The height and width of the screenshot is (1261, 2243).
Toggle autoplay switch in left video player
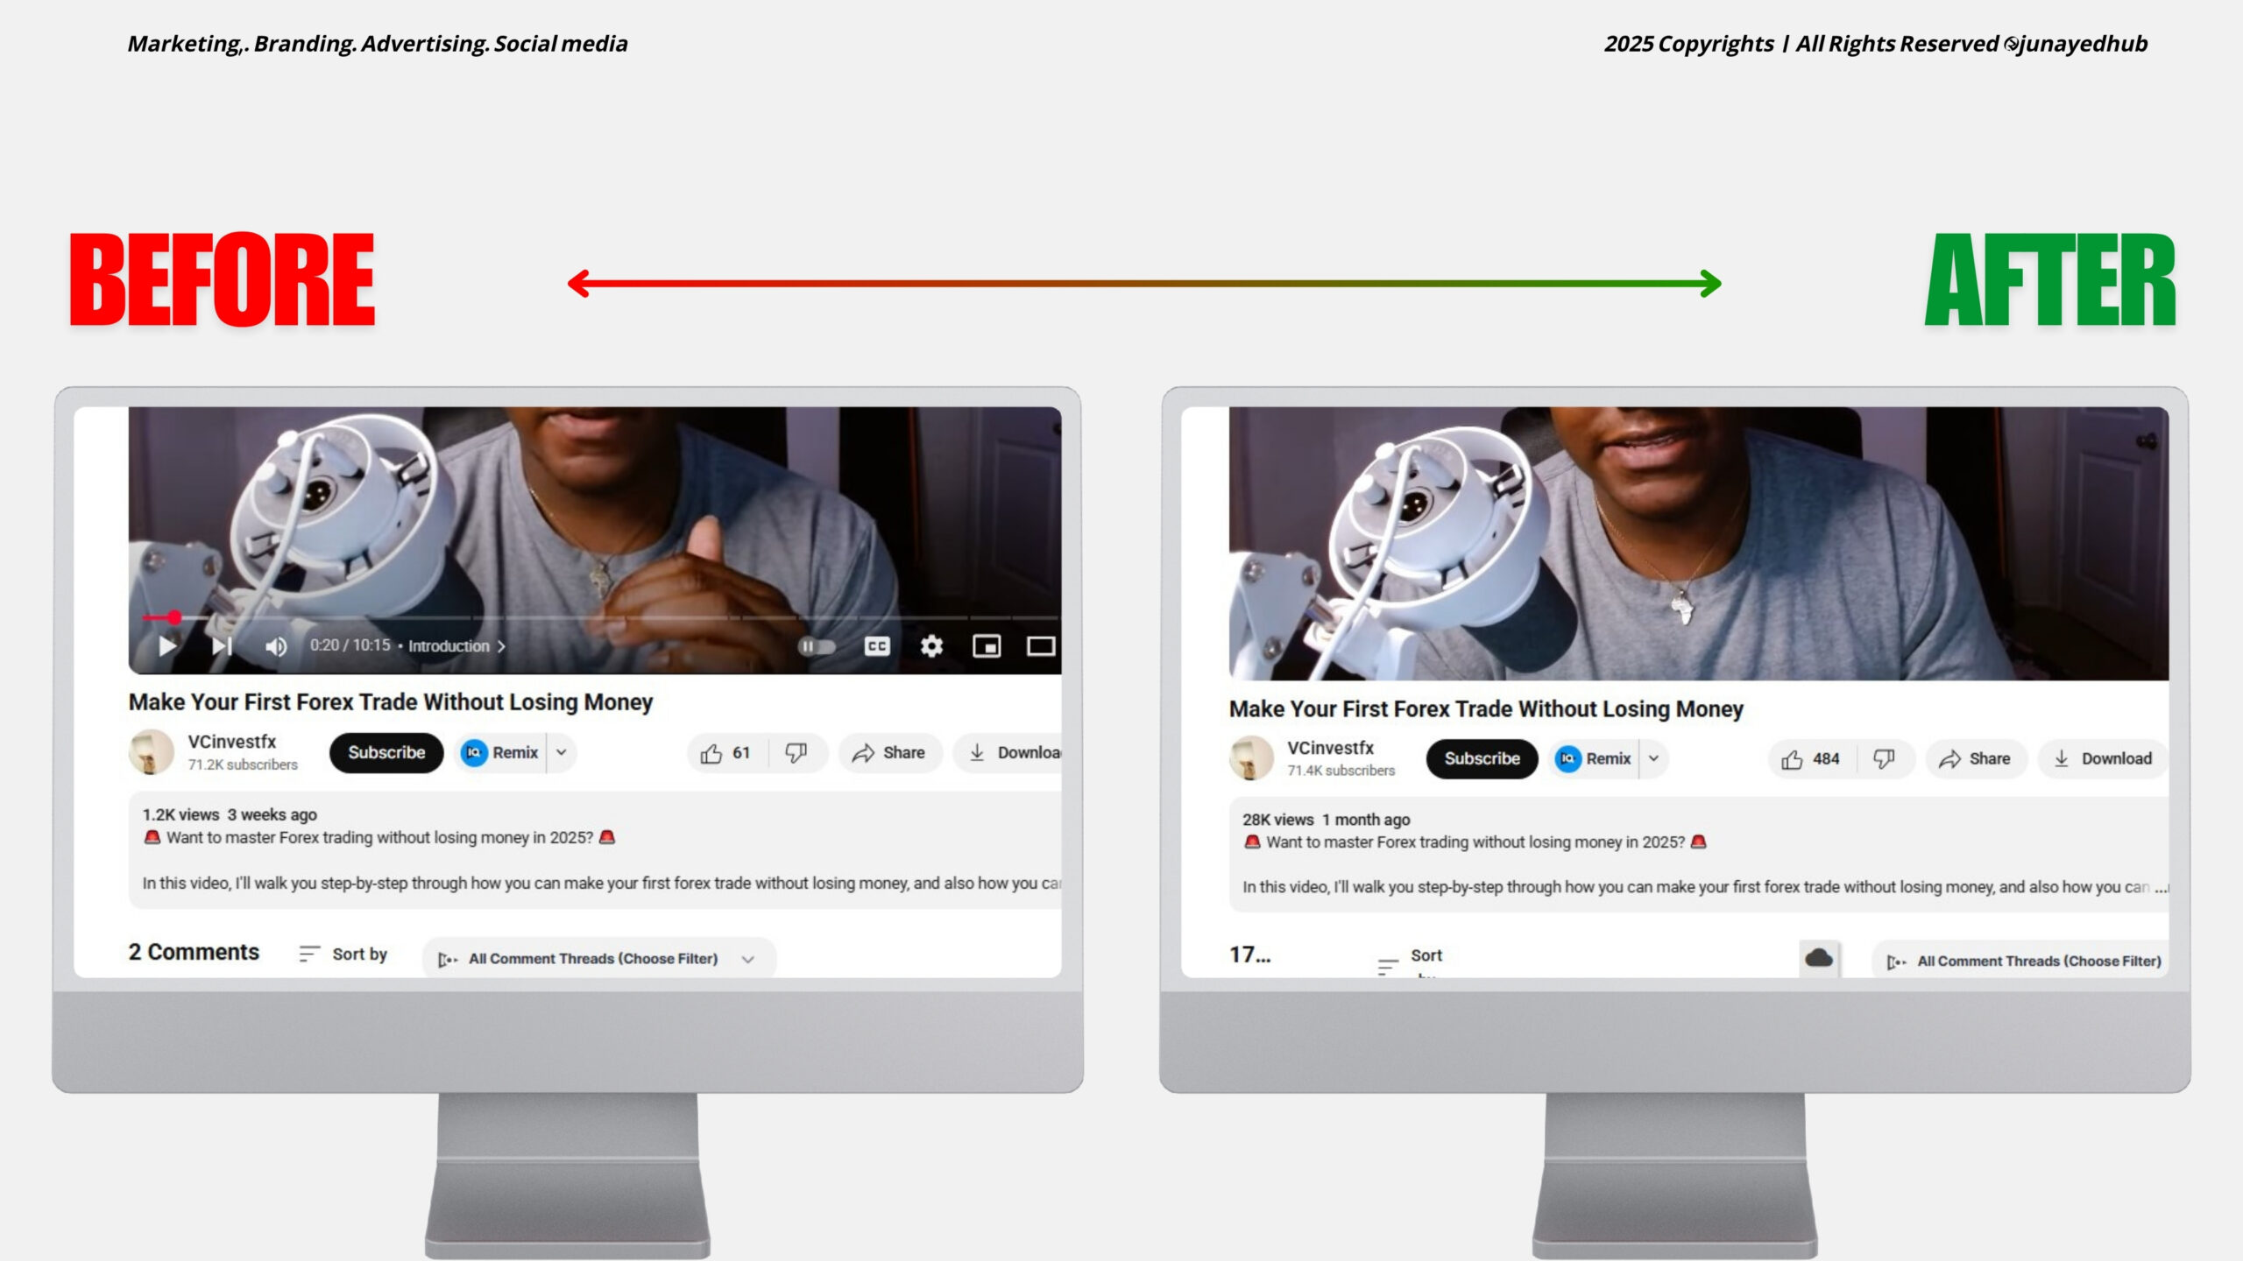[816, 646]
